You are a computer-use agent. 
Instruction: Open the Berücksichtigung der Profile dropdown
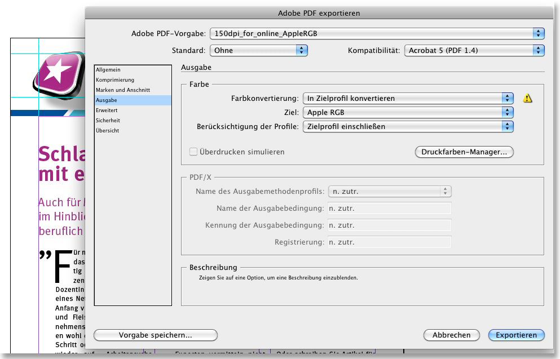pyautogui.click(x=408, y=126)
